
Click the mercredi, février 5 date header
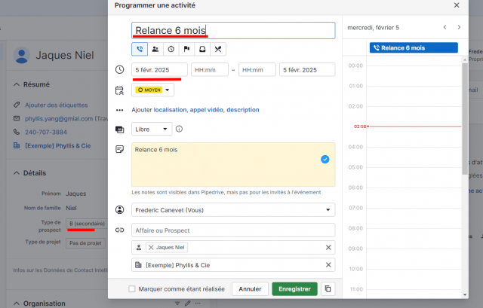(373, 28)
